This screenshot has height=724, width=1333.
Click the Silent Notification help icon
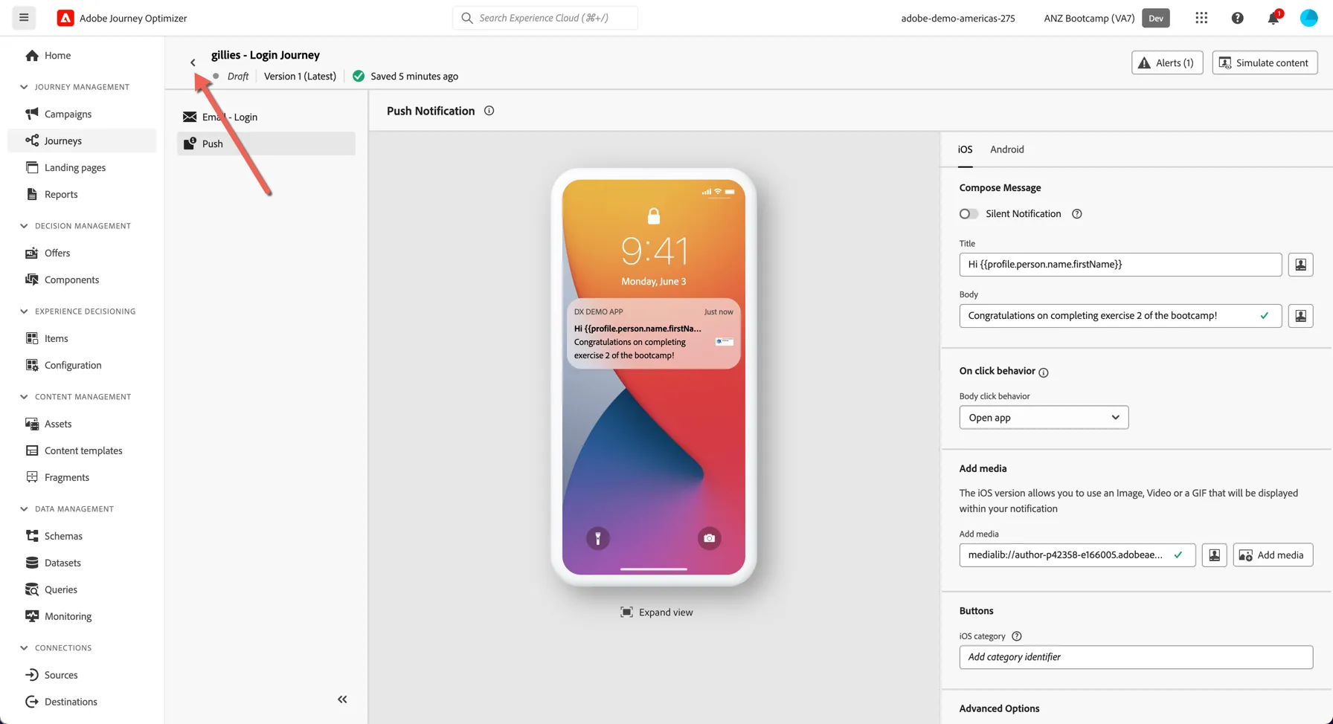click(1076, 214)
